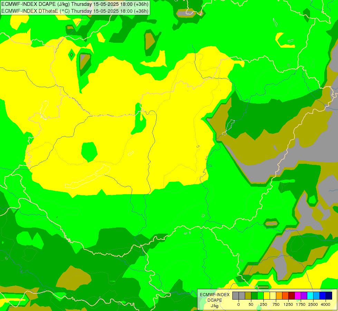Click the 4000 legend tick label

(326, 304)
